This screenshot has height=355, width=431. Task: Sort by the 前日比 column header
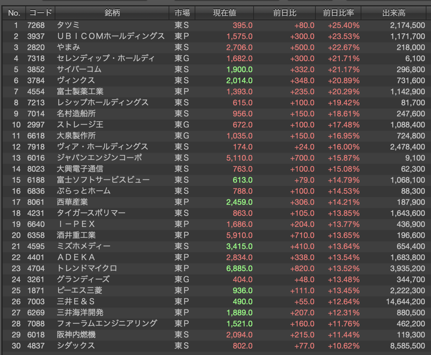284,13
